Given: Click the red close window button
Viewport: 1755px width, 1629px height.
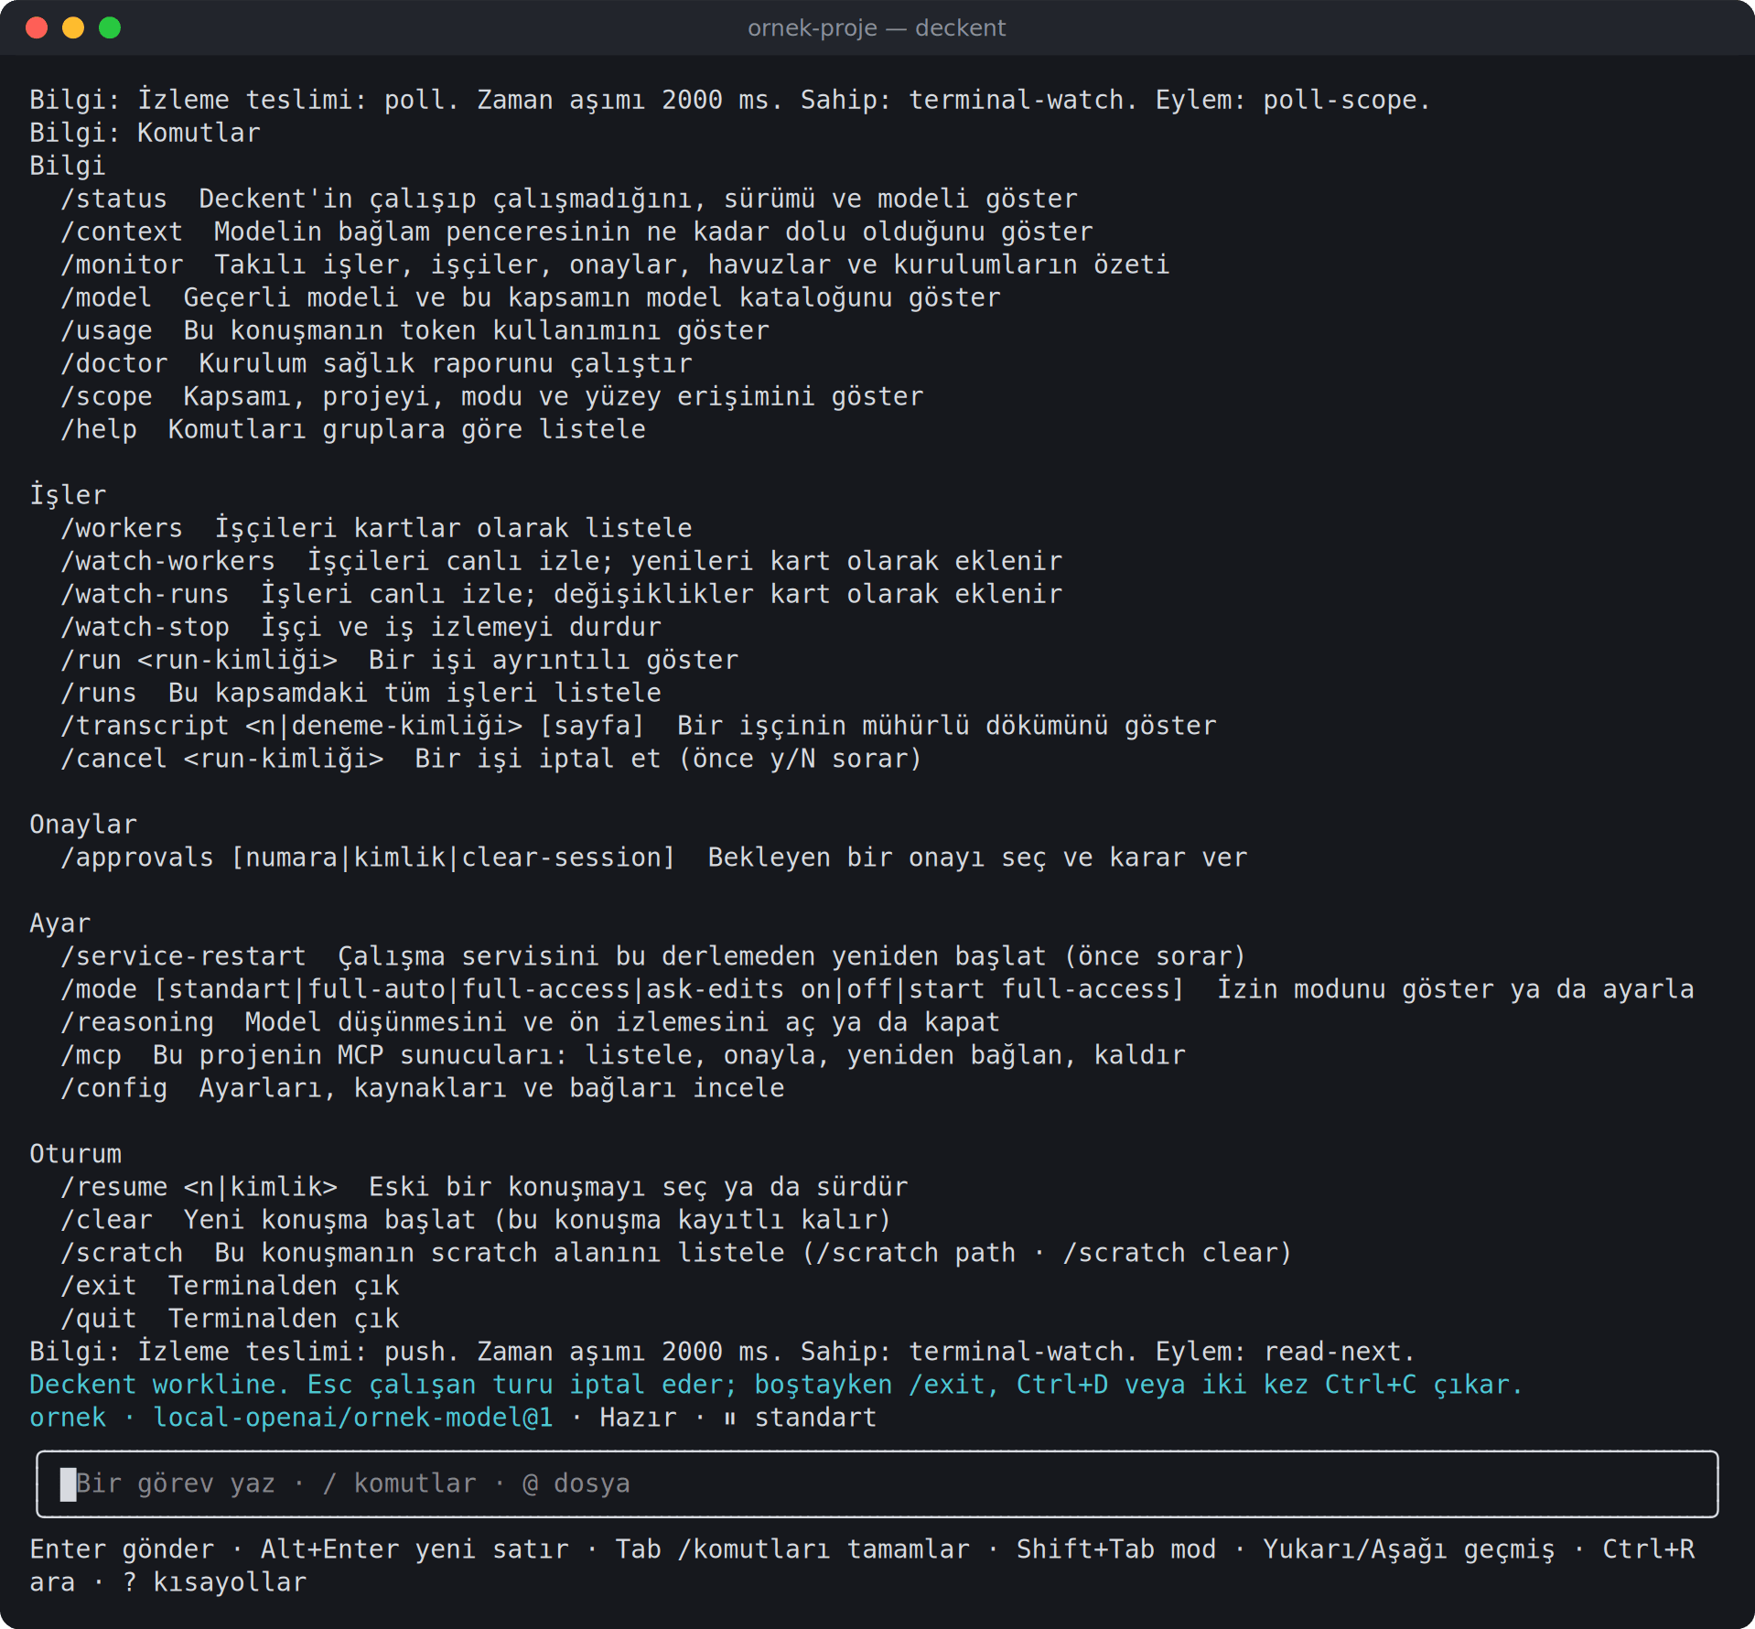Looking at the screenshot, I should (37, 27).
